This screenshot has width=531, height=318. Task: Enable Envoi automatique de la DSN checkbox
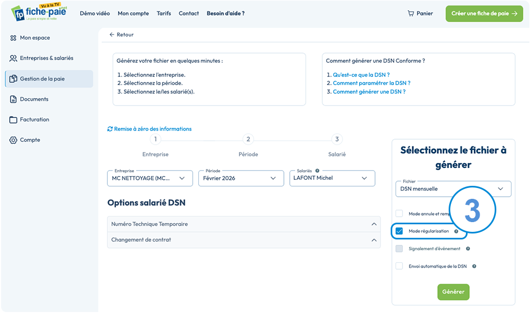[399, 266]
